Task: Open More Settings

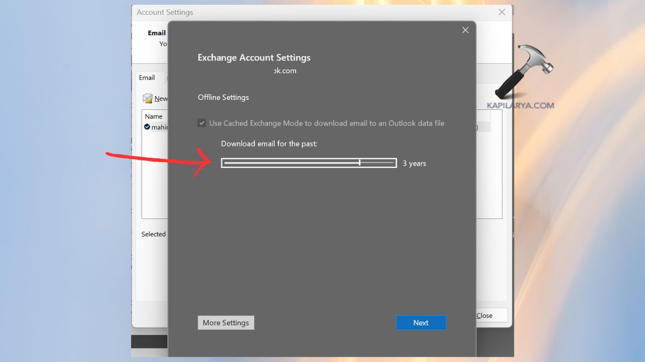Action: click(226, 322)
